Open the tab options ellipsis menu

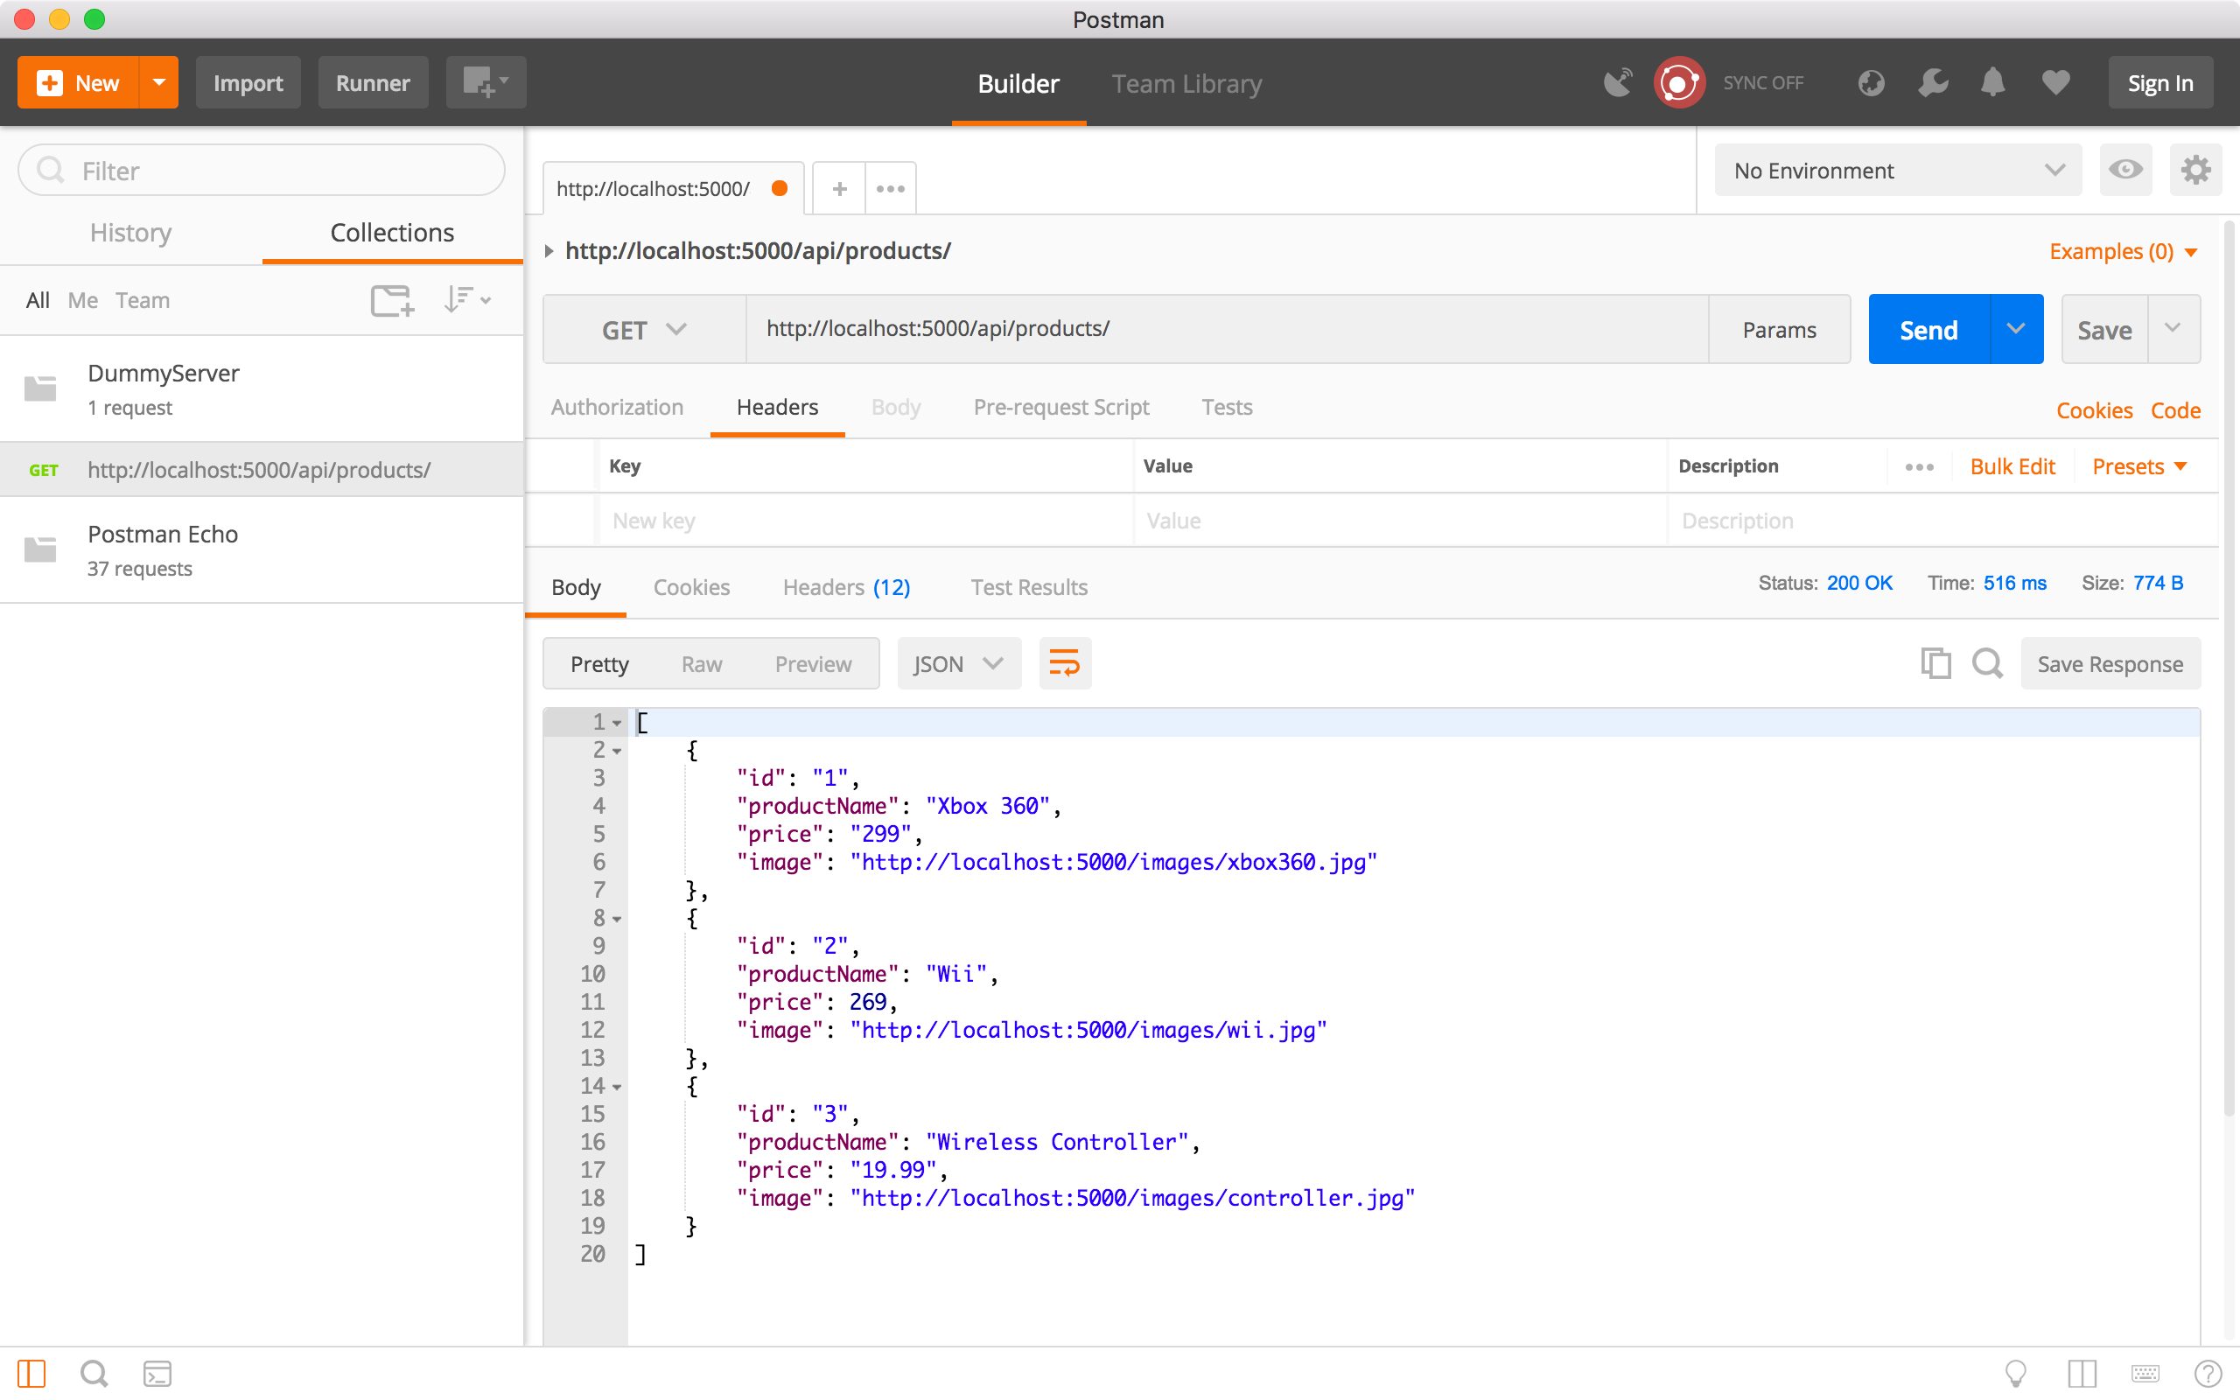(891, 189)
